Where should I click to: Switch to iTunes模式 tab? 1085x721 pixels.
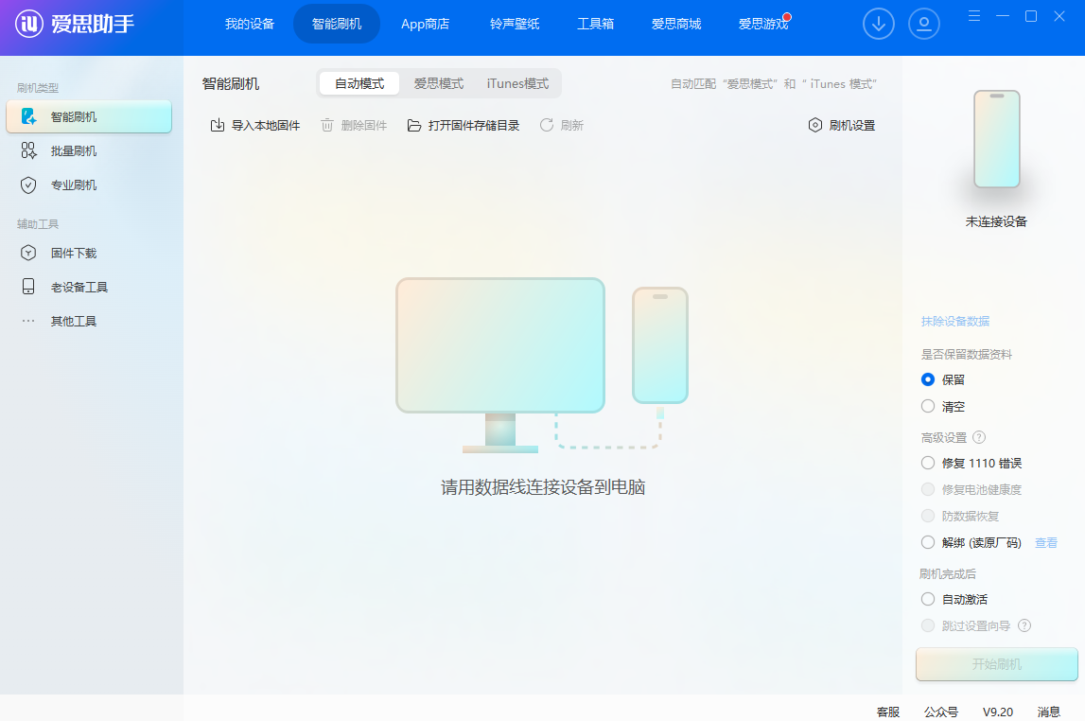click(517, 83)
